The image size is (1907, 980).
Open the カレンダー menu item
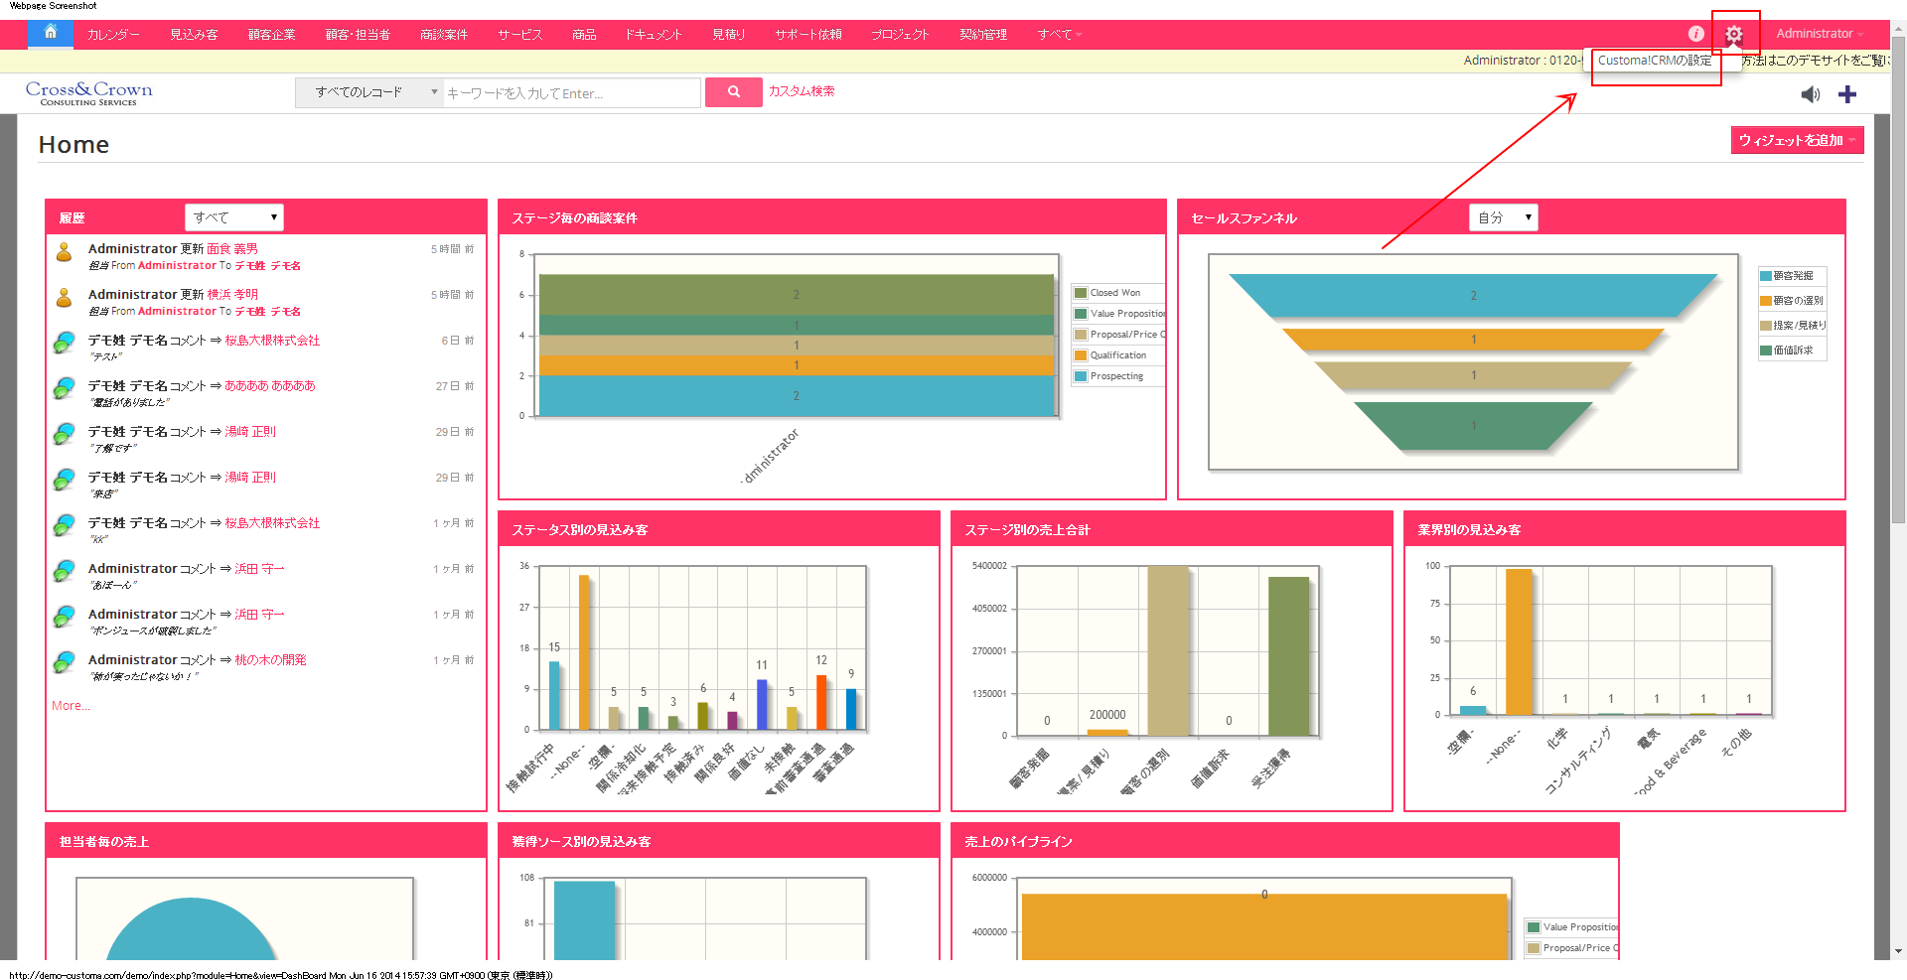[x=113, y=35]
